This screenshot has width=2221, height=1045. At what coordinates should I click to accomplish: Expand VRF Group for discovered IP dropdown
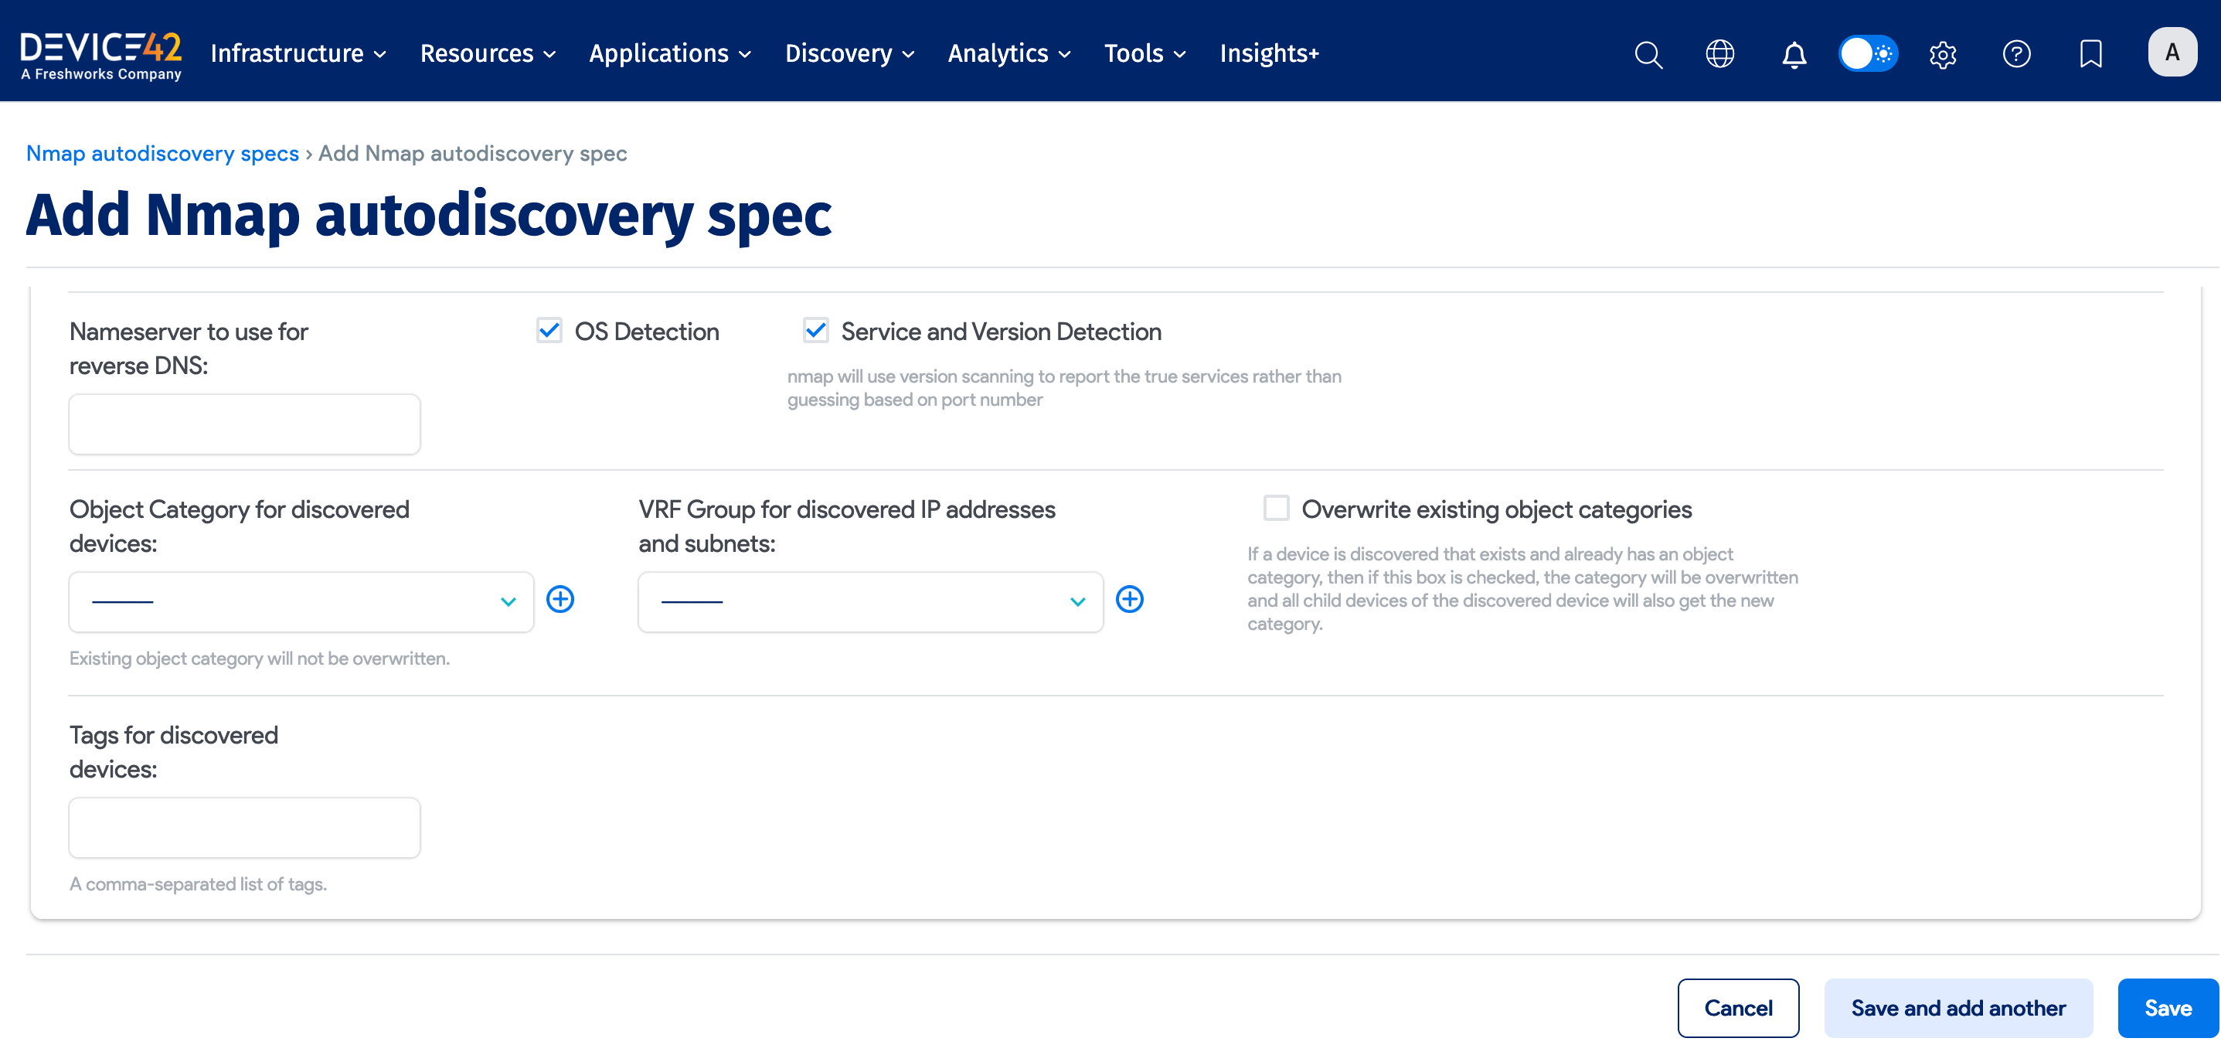[x=870, y=601]
